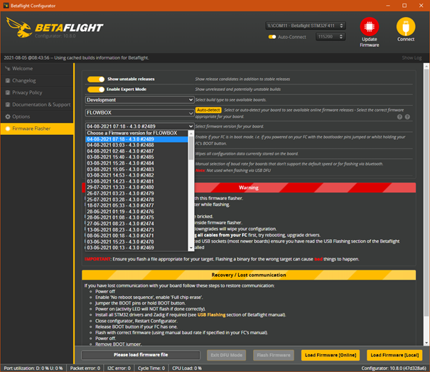Click the Changelog sidebar icon
This screenshot has width=430, height=372.
coord(8,80)
